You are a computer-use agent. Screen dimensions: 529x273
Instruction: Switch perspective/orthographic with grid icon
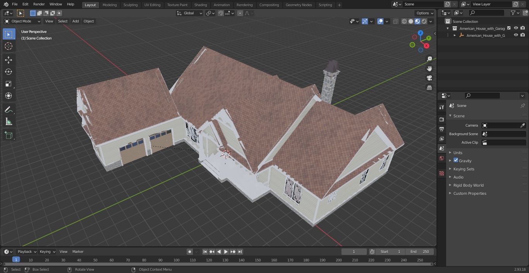coord(429,88)
